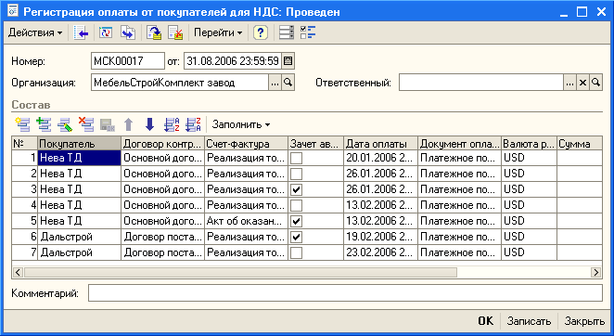Click the list settings icon in toolbar
The width and height of the screenshot is (614, 336).
coord(287,32)
